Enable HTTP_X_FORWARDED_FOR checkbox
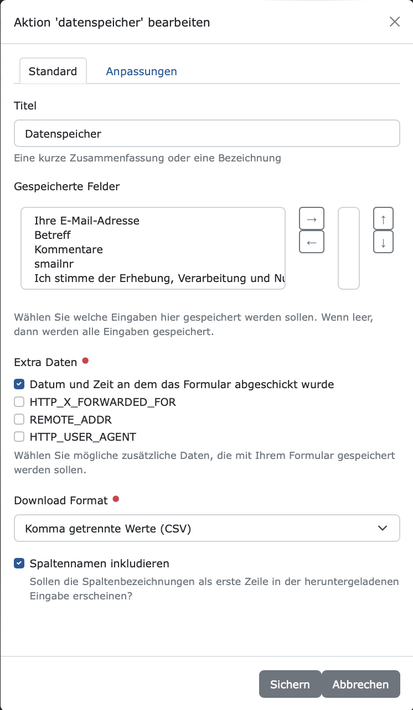 [19, 402]
